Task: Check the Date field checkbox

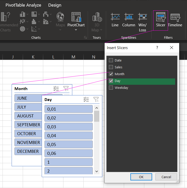Action: tap(111, 60)
